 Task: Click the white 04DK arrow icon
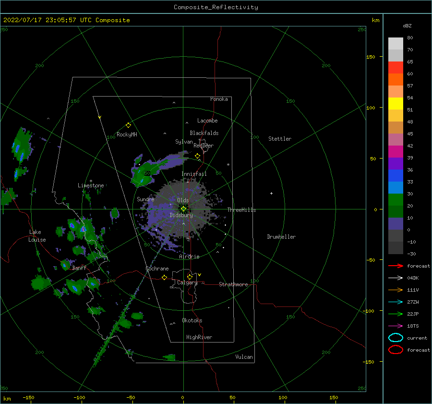click(x=396, y=278)
